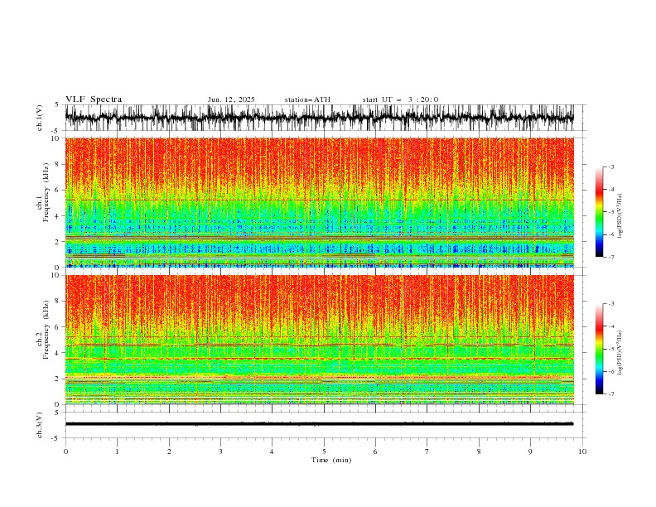Click the ch.2 frequency spectrogram panel
Screen dimensions: 656x507
319,340
